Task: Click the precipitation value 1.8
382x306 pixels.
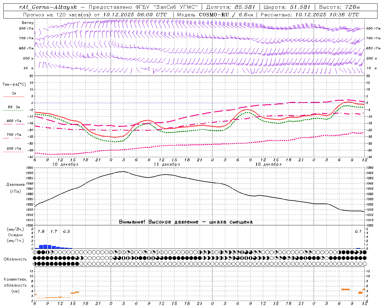Action: (x=41, y=232)
